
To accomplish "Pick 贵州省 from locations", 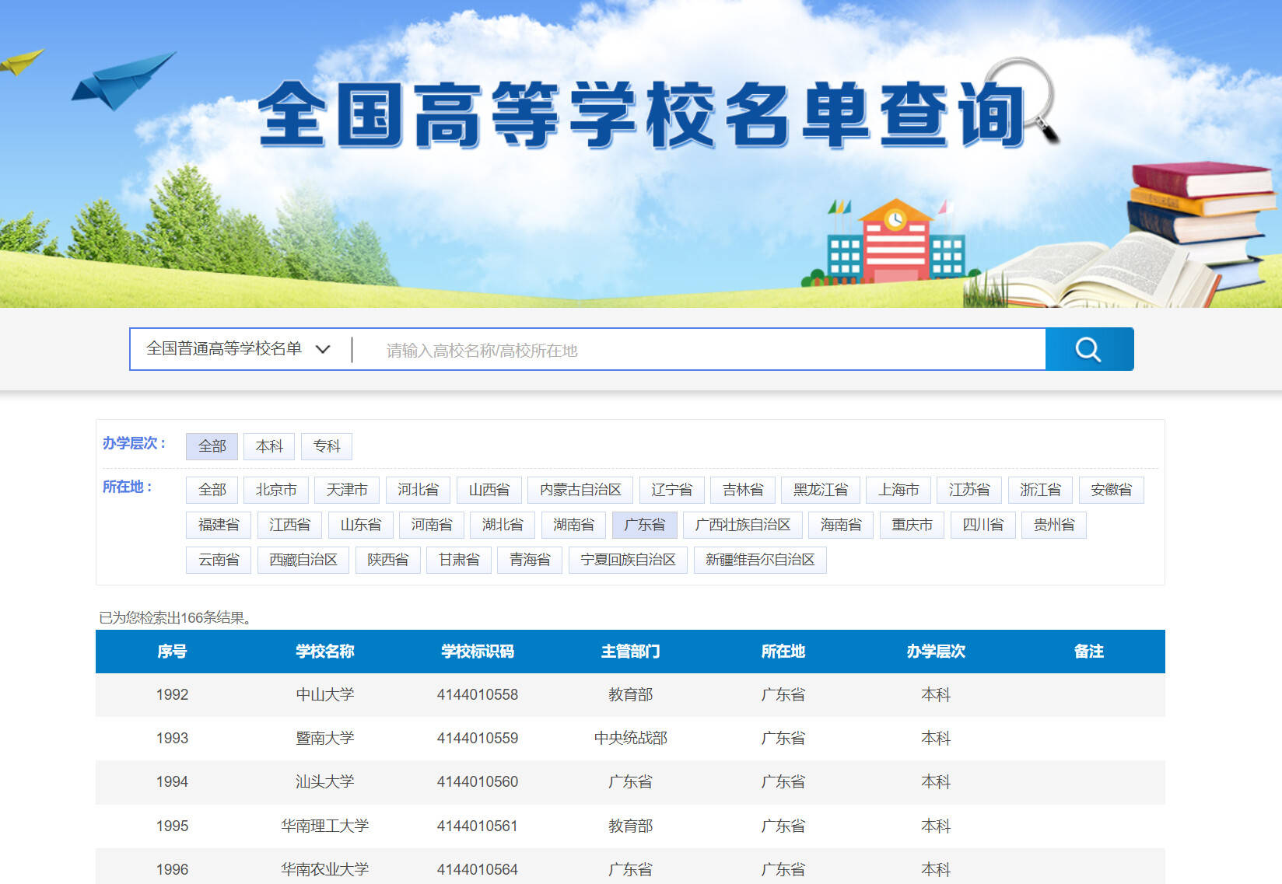I will (x=1054, y=525).
